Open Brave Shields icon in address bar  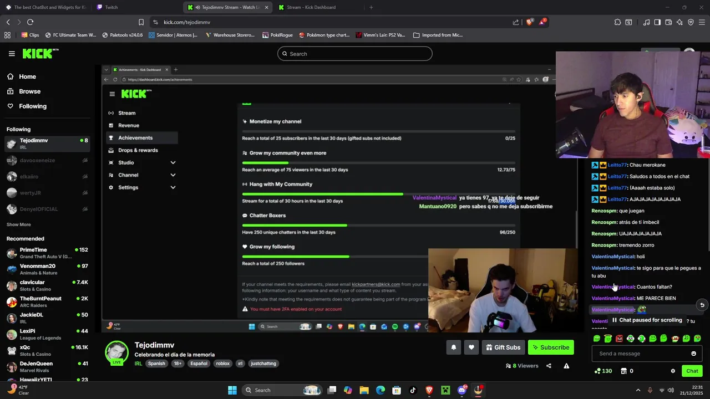pyautogui.click(x=529, y=22)
